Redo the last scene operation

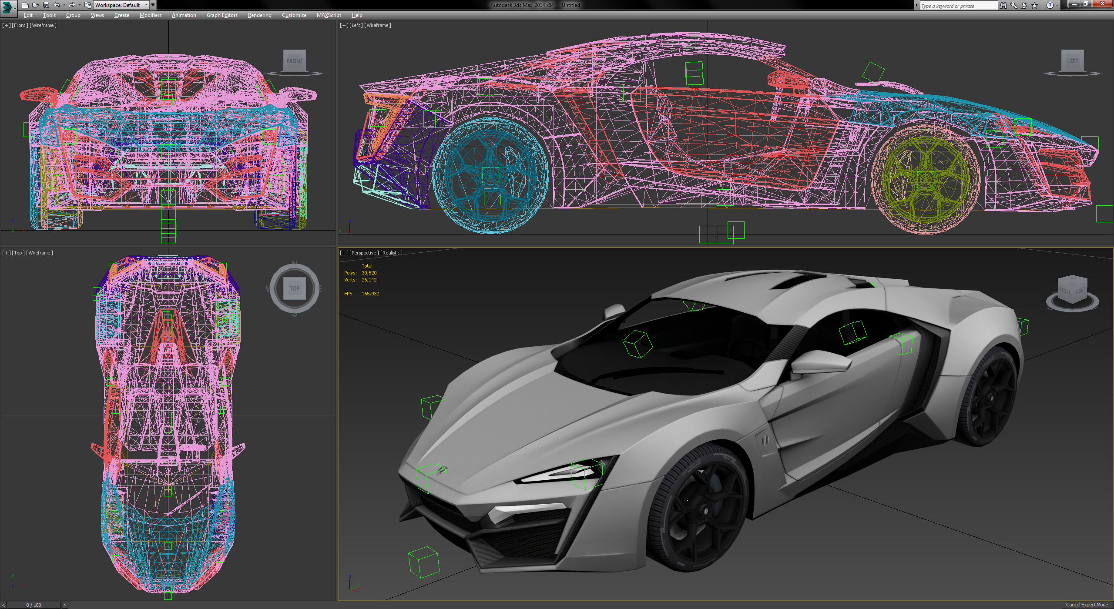tap(71, 5)
